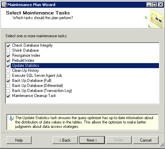Screen dimensions: 165x149
Task: Click the Maintenance Plan Wizard title bar icon
Action: 5,5
